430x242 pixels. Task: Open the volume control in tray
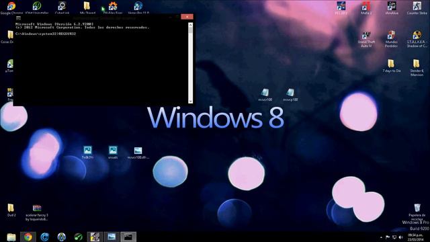401,237
